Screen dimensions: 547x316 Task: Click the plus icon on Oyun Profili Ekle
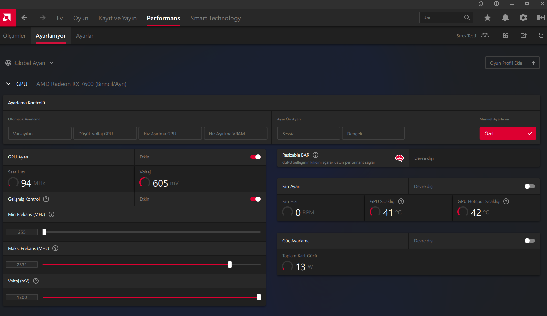pos(534,63)
